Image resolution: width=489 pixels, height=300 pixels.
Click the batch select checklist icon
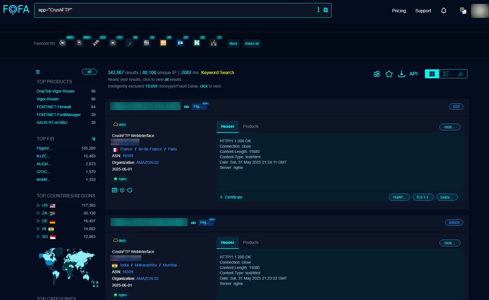(377, 74)
